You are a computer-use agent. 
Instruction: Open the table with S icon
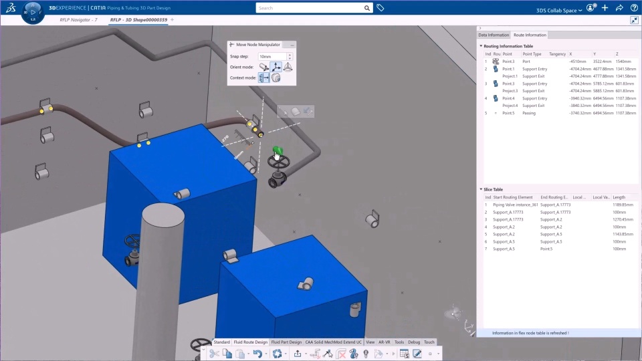point(404,354)
